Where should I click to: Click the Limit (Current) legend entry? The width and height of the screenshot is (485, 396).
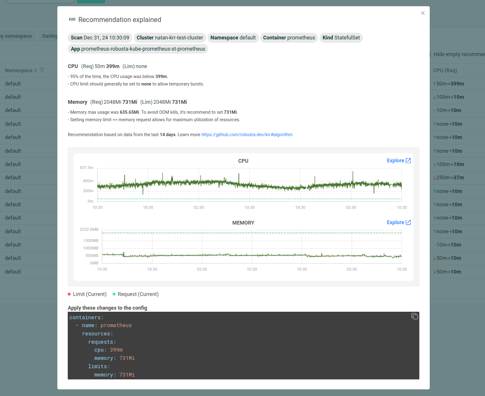click(x=87, y=294)
